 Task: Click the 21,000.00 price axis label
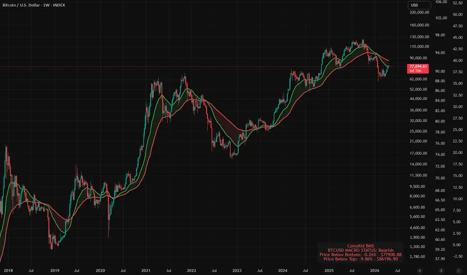[x=418, y=141]
